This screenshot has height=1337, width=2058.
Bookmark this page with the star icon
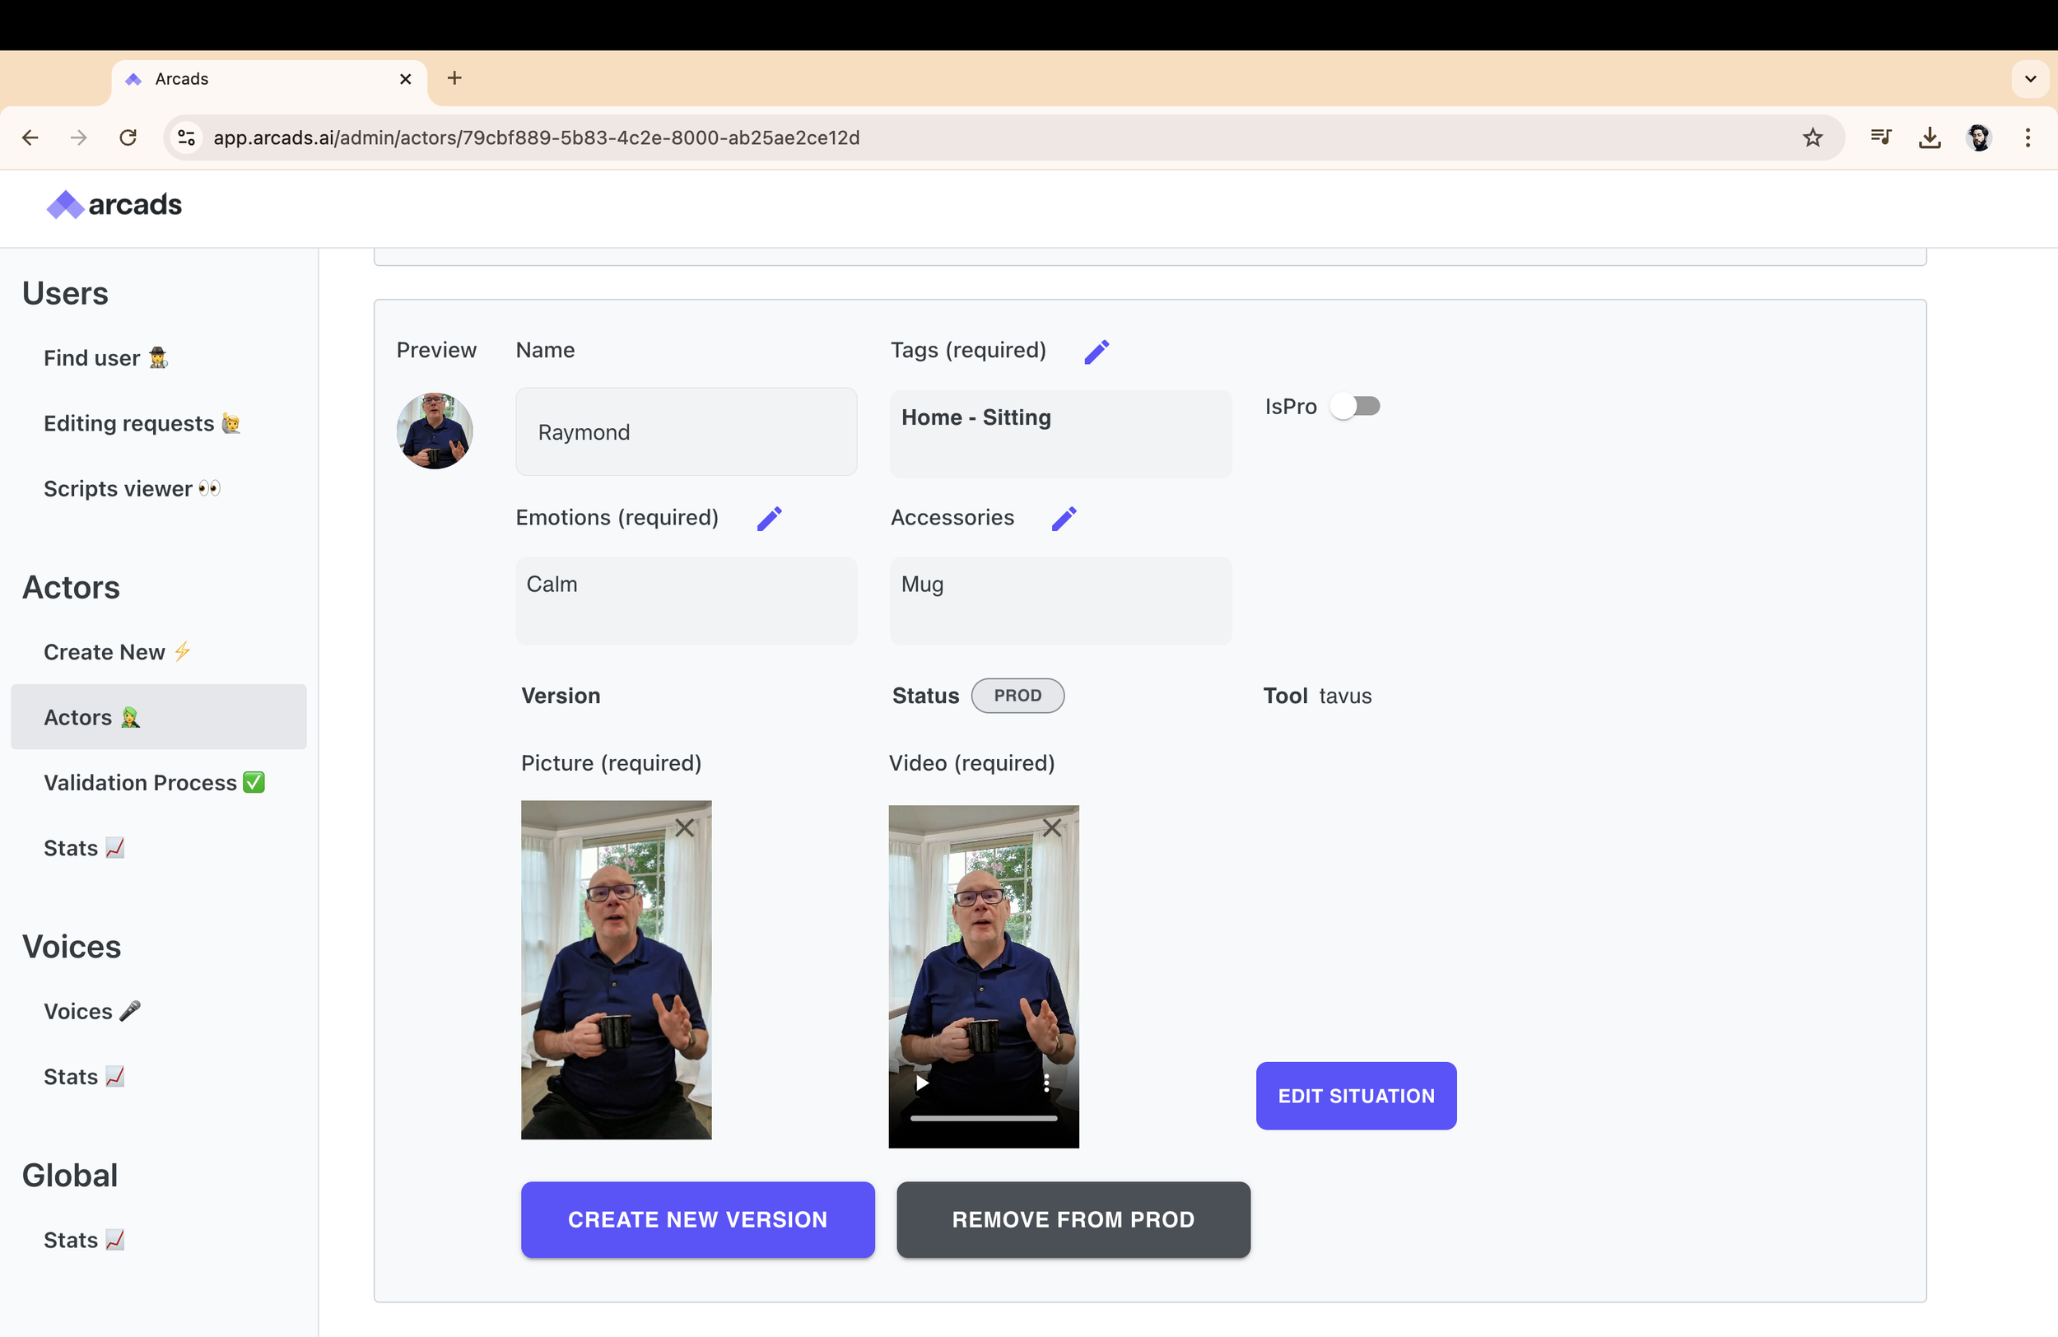1813,137
